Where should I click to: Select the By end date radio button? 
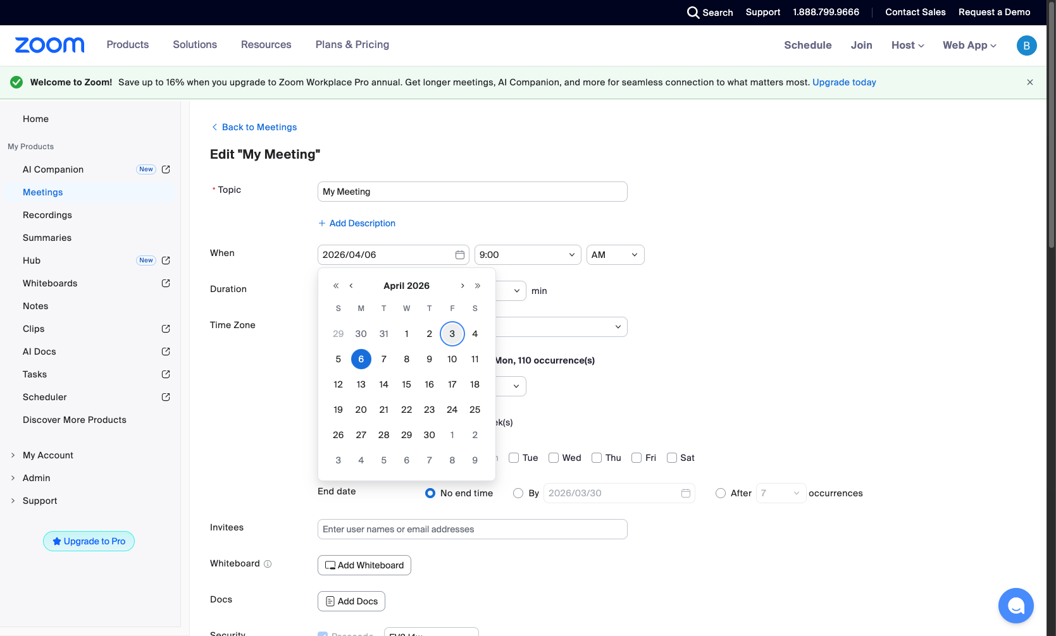(518, 493)
